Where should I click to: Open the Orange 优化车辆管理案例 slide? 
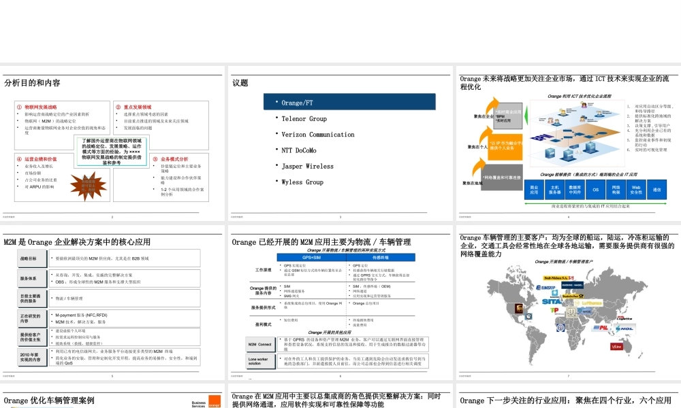pos(112,396)
